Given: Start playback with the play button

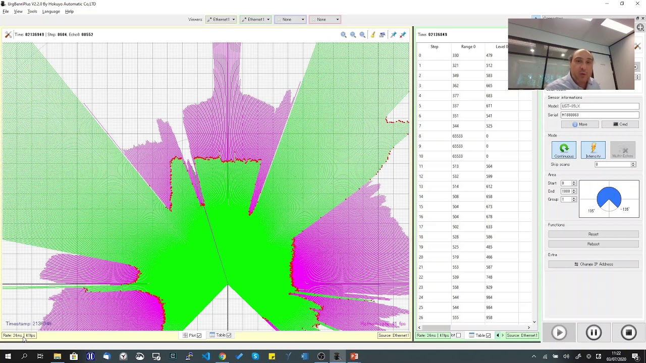Looking at the screenshot, I should (559, 332).
